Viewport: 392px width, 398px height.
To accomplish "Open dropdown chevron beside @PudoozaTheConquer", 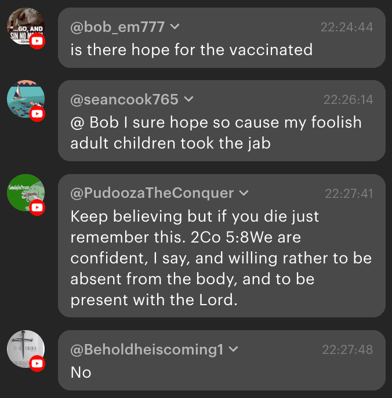I will click(244, 193).
